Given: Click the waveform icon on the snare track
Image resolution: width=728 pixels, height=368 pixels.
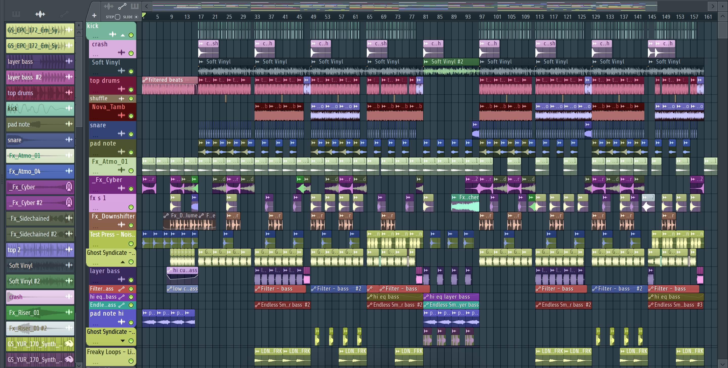Looking at the screenshot, I should [122, 134].
